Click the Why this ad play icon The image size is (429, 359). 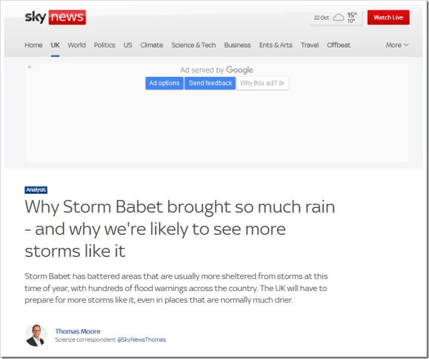click(x=282, y=83)
